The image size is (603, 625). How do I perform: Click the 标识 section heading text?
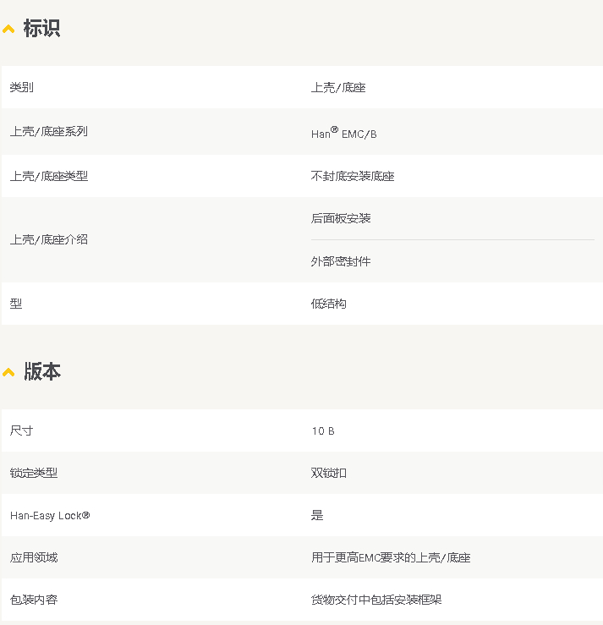click(41, 29)
